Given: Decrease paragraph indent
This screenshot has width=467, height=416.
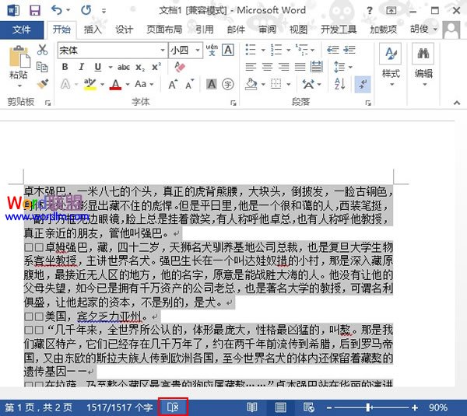Looking at the screenshot, I should 333,50.
